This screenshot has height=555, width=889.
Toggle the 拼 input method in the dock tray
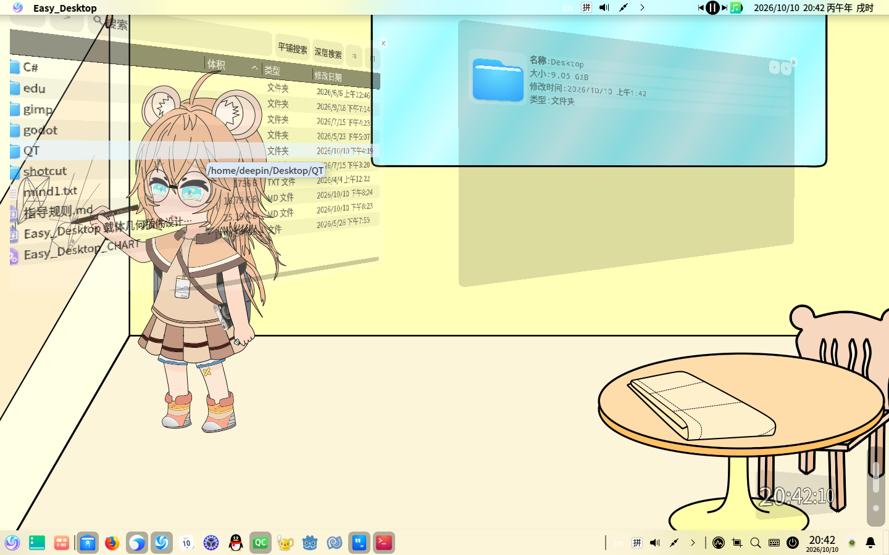coord(637,543)
